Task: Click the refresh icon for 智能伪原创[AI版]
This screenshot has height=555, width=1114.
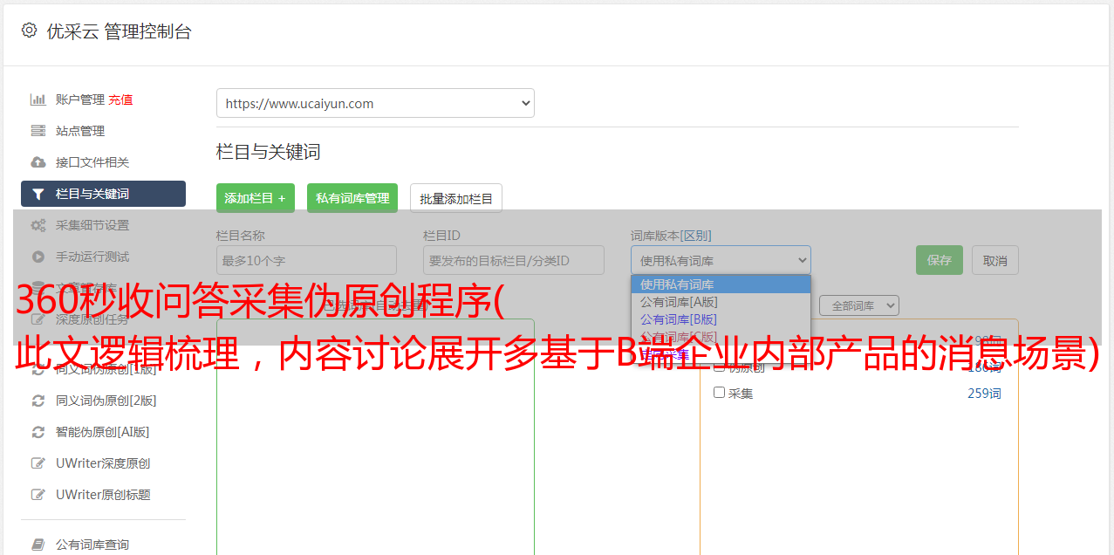Action: [x=38, y=432]
